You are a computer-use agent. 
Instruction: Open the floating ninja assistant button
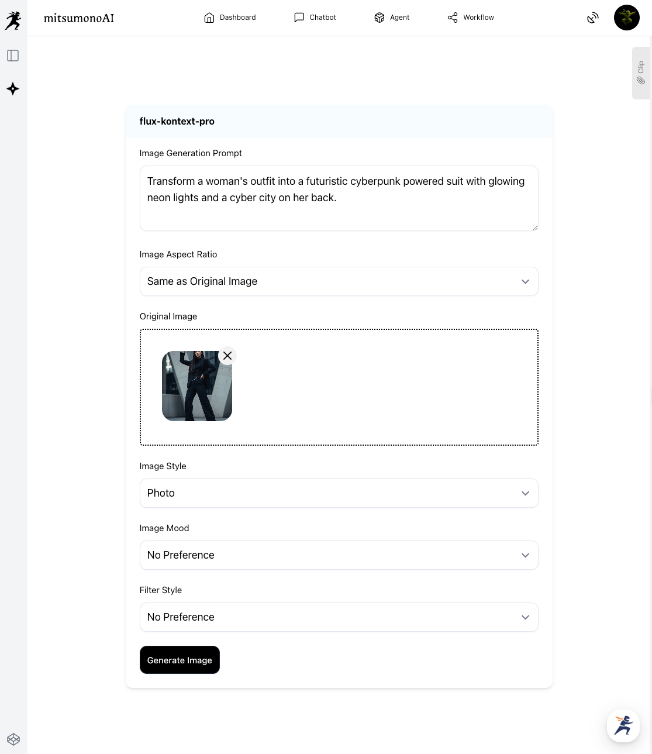[623, 726]
